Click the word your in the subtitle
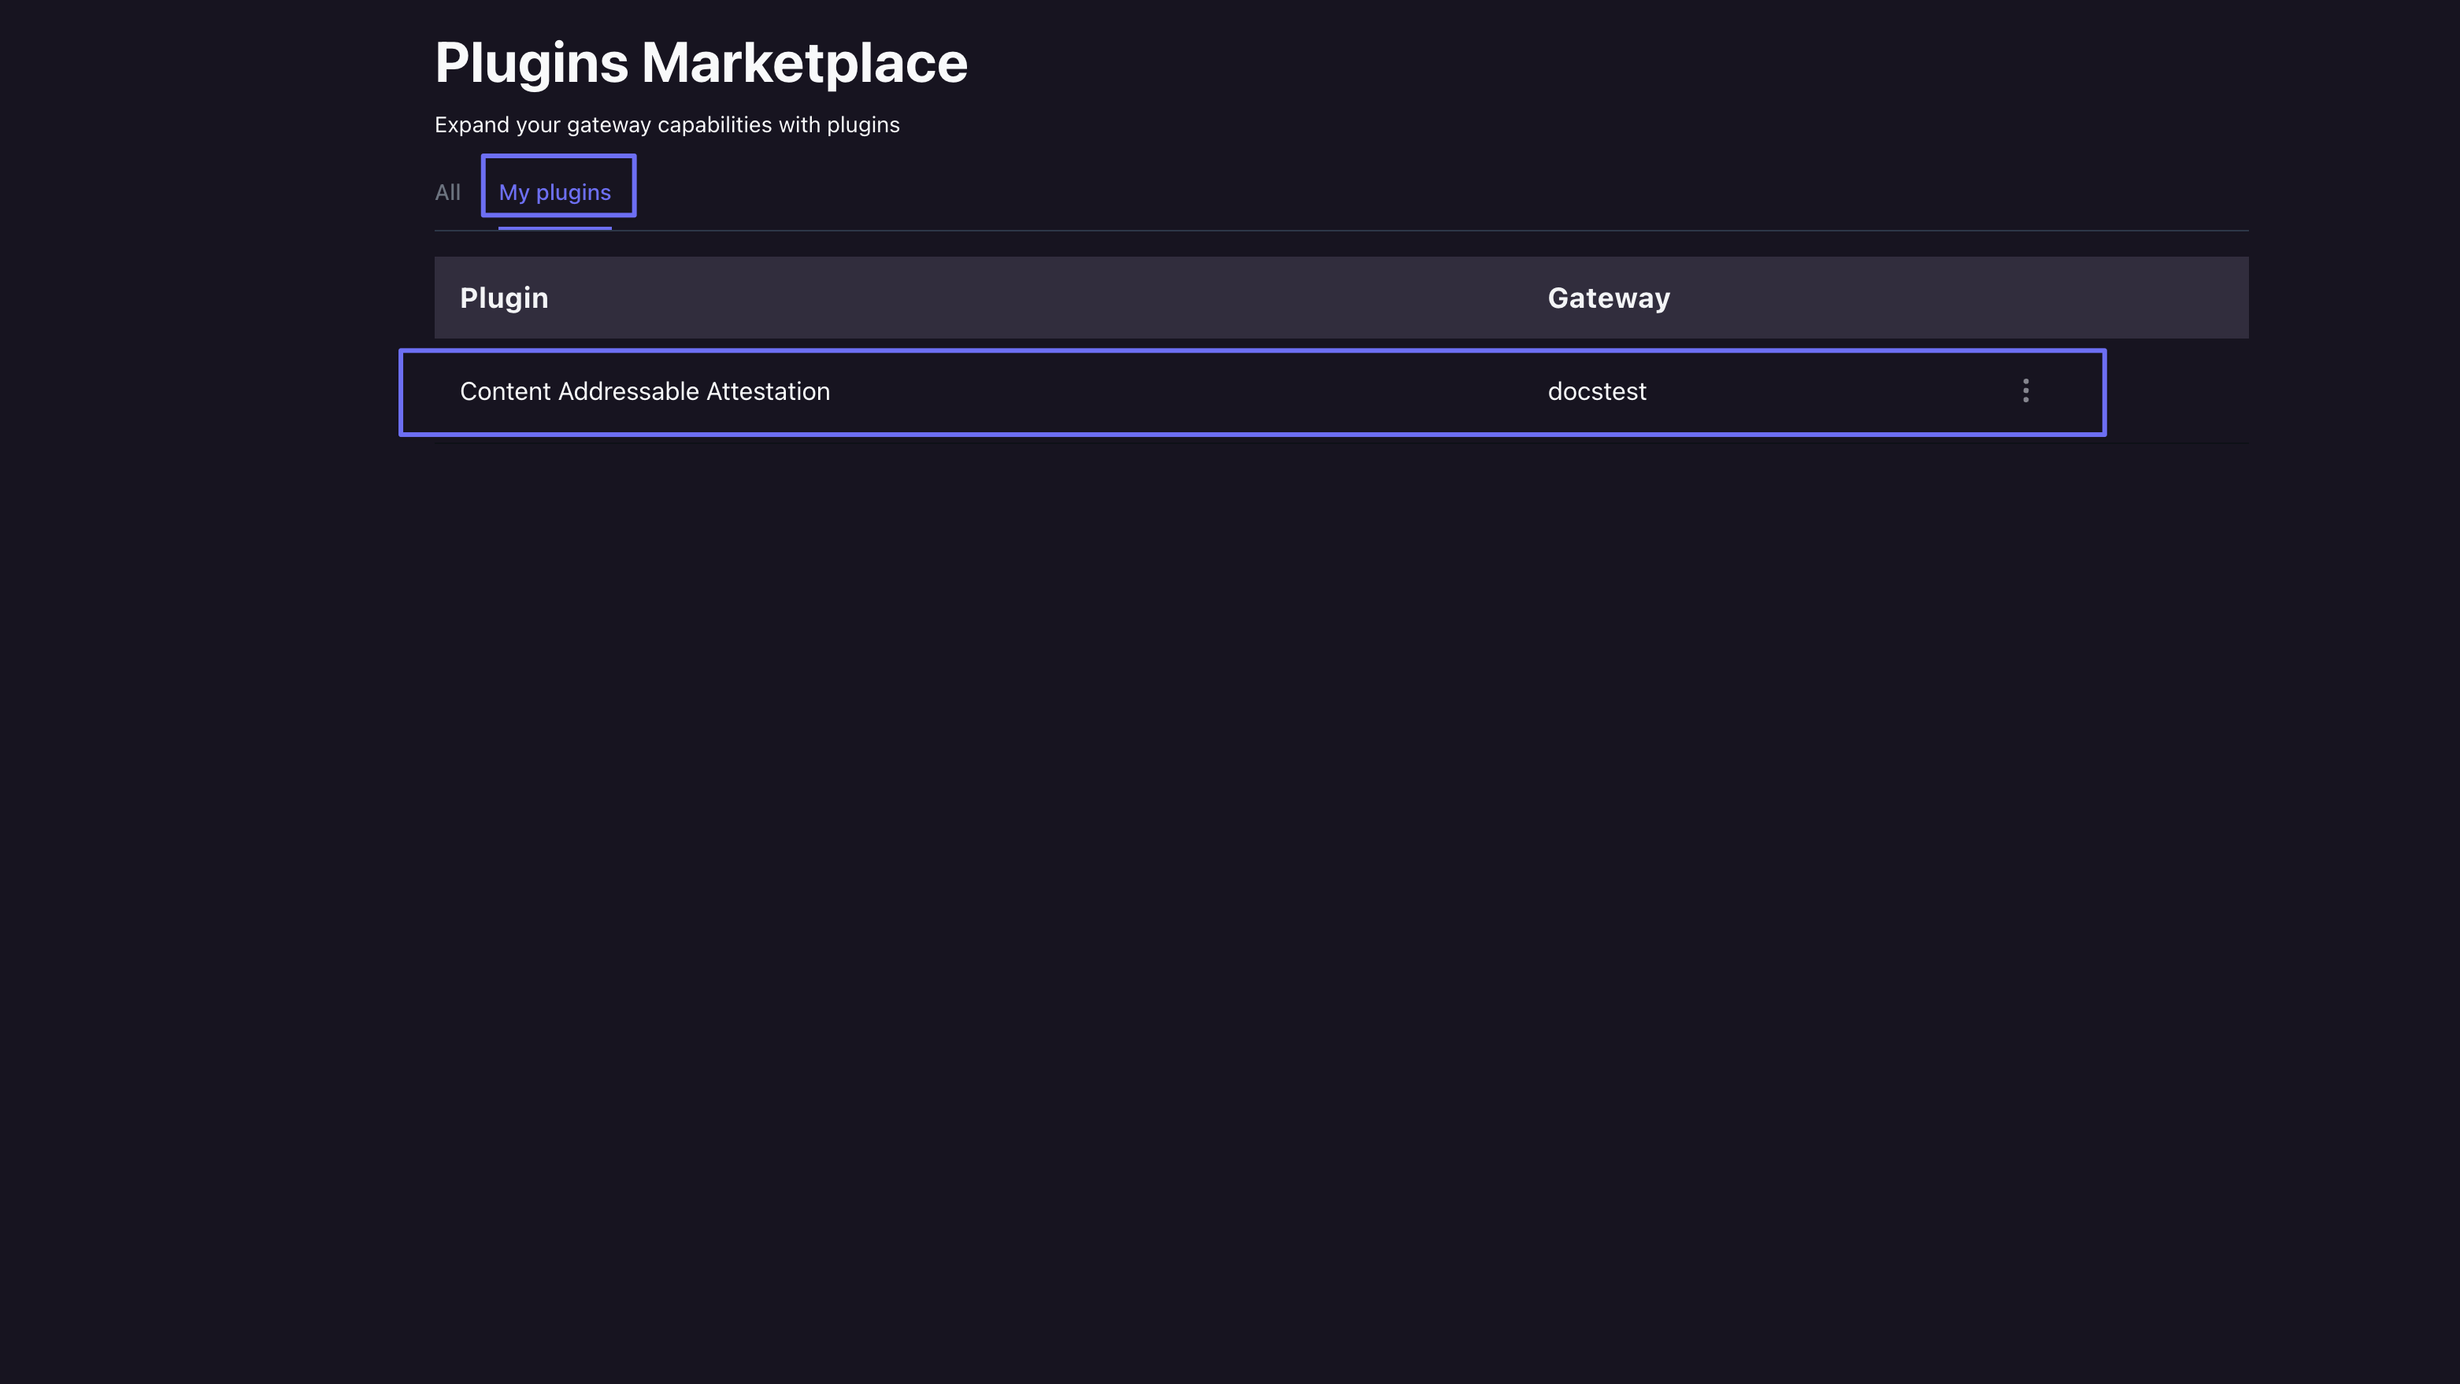2460x1384 pixels. click(x=538, y=125)
